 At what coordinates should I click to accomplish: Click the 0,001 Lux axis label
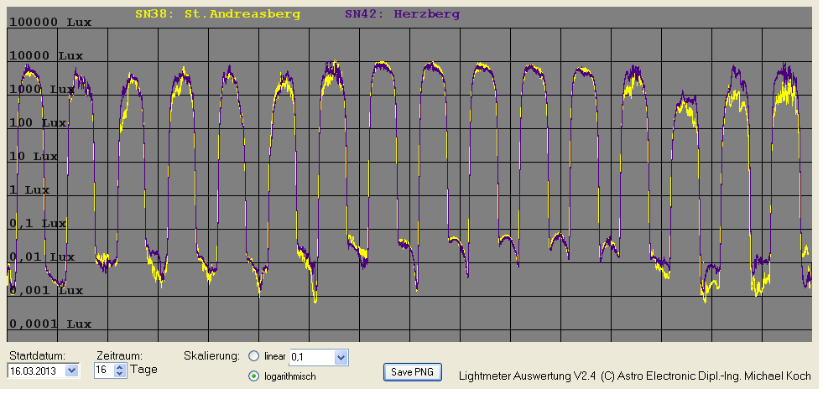[x=46, y=291]
